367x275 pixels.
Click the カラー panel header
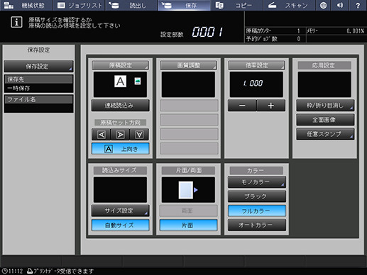pos(256,170)
